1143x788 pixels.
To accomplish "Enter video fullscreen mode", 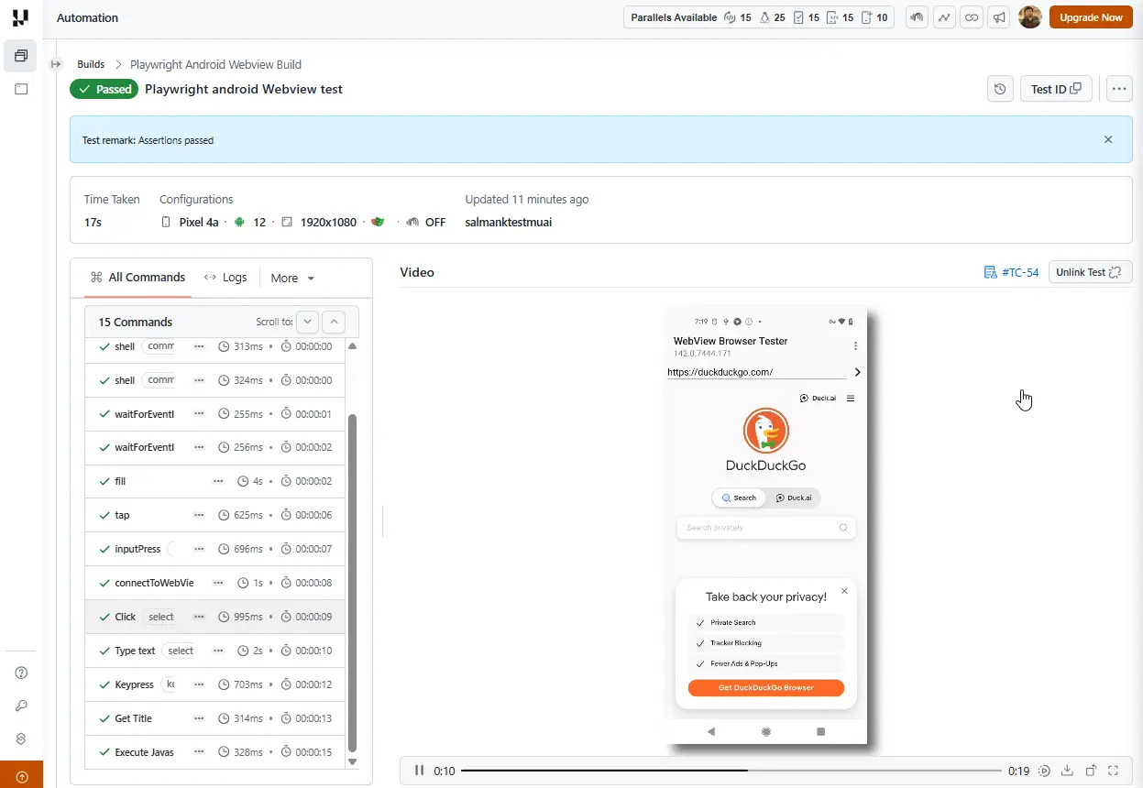I will click(x=1114, y=771).
